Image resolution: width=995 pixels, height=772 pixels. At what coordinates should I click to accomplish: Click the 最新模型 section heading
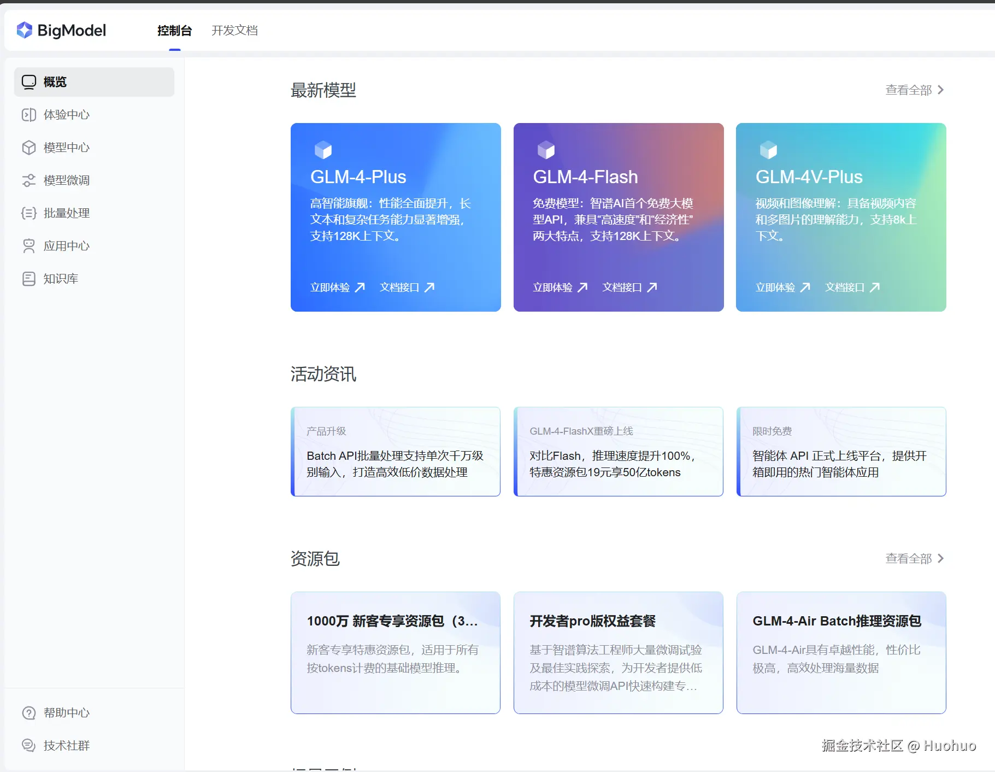pos(323,90)
